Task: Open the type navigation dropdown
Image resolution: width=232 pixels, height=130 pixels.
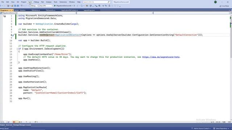Action: point(115,13)
